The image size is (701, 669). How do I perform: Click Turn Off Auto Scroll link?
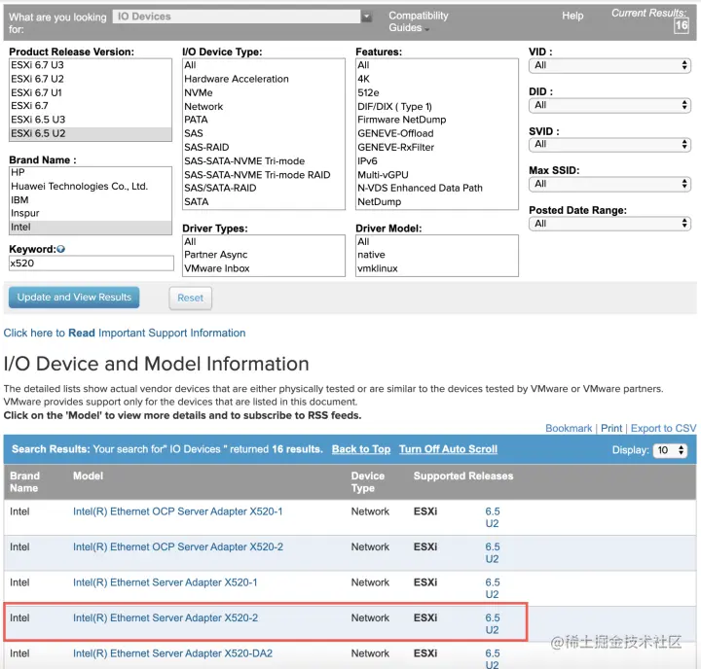pyautogui.click(x=448, y=449)
